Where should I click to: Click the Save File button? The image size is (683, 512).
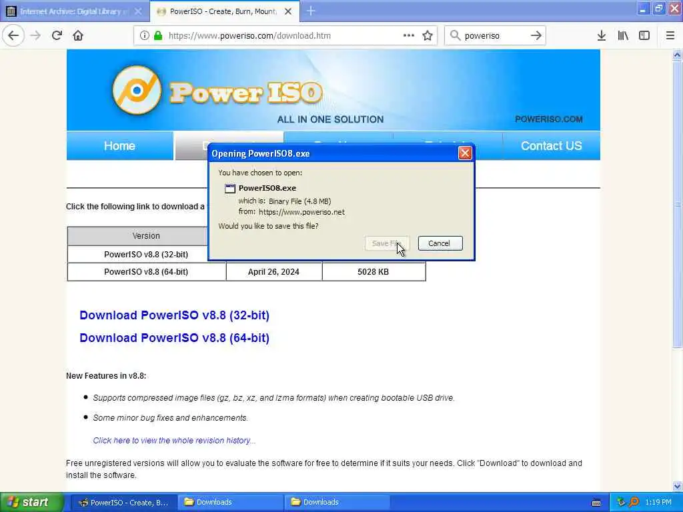coord(387,243)
